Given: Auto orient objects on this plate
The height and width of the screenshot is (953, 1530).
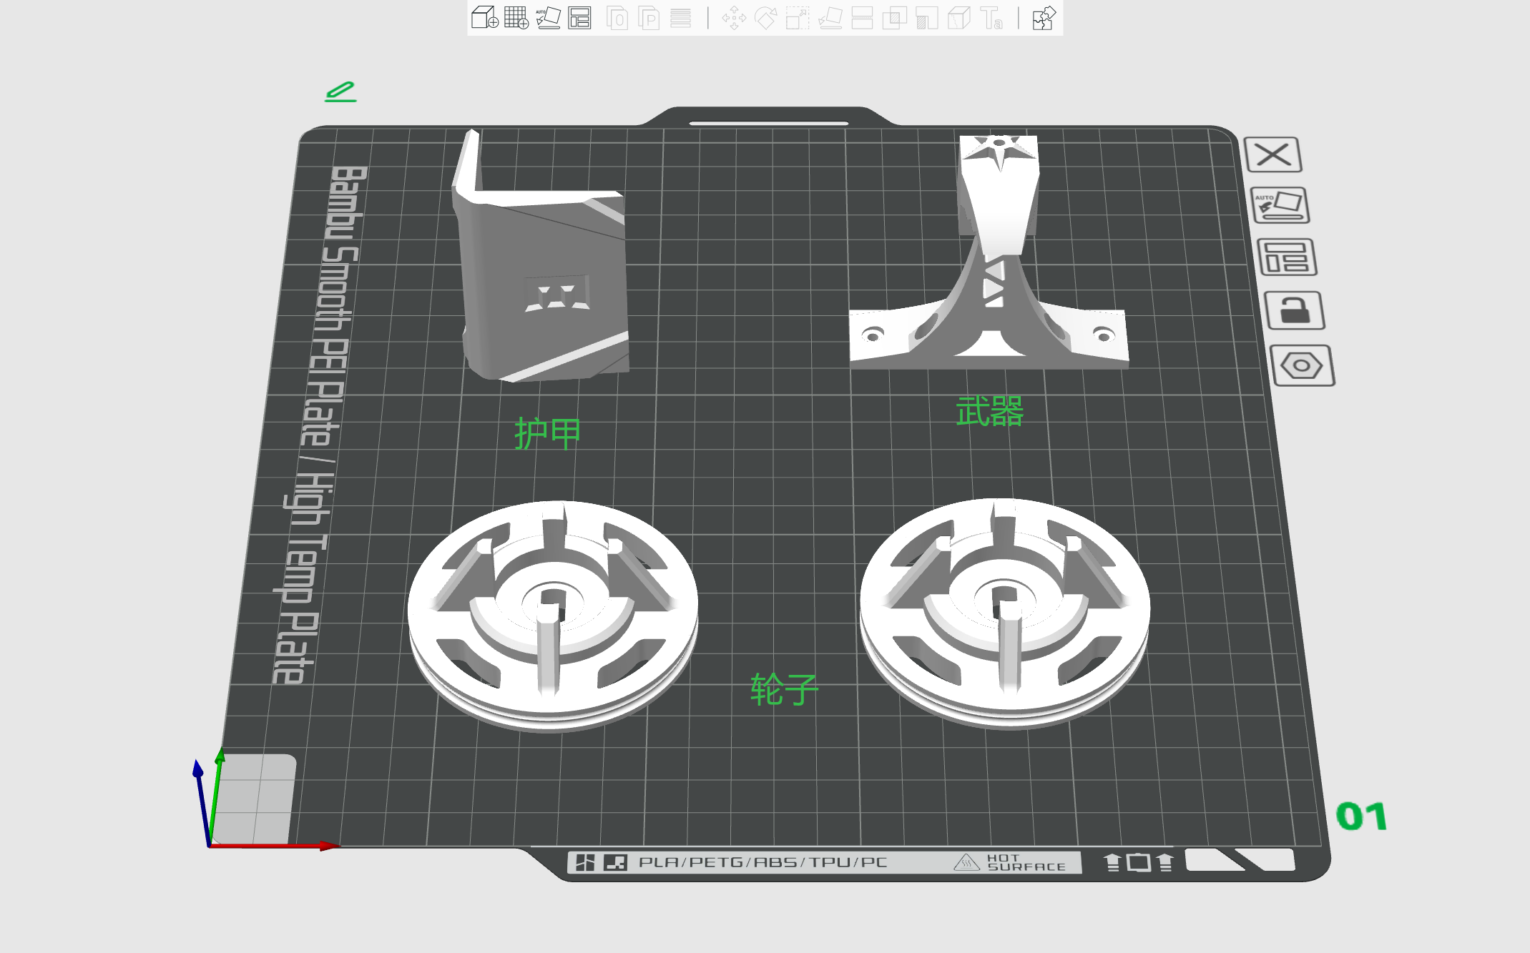Looking at the screenshot, I should (x=1280, y=206).
